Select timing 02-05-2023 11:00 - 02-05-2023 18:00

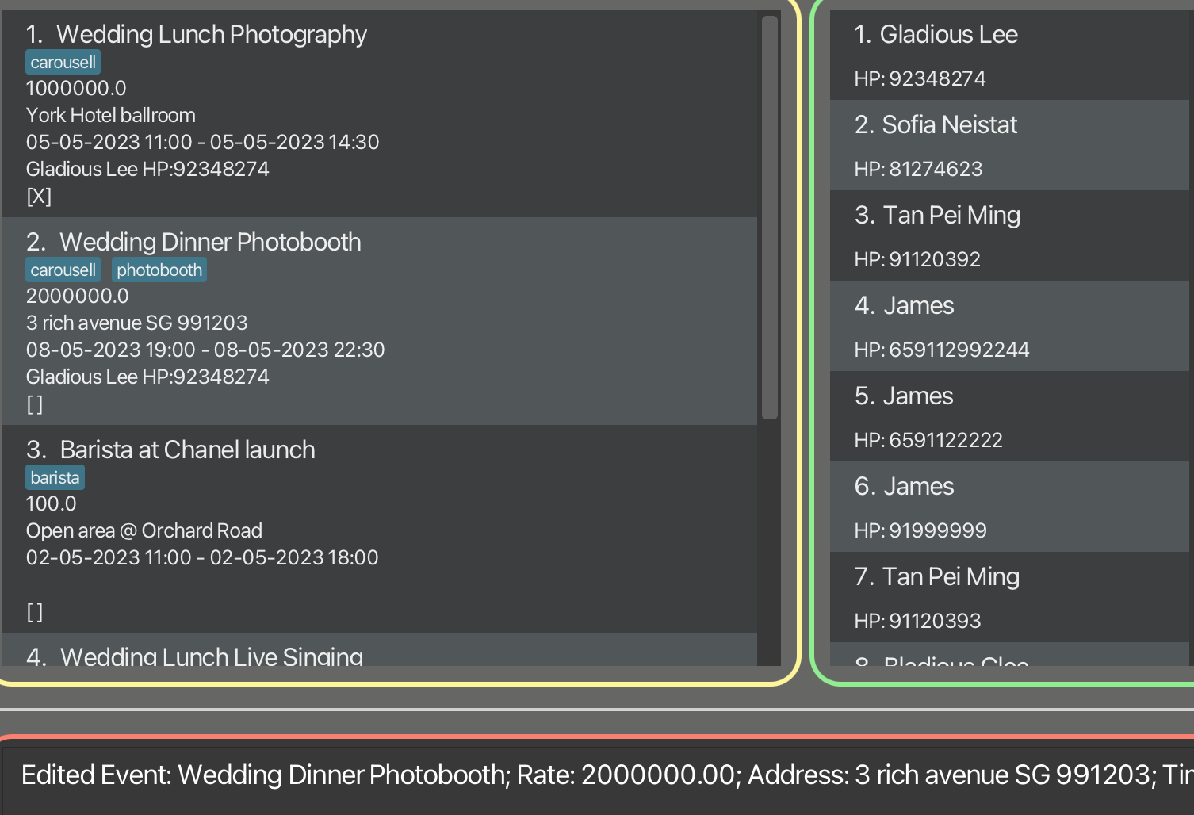tap(202, 557)
